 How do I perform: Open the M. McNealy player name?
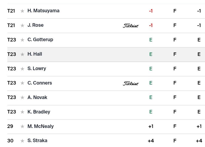coord(40,126)
